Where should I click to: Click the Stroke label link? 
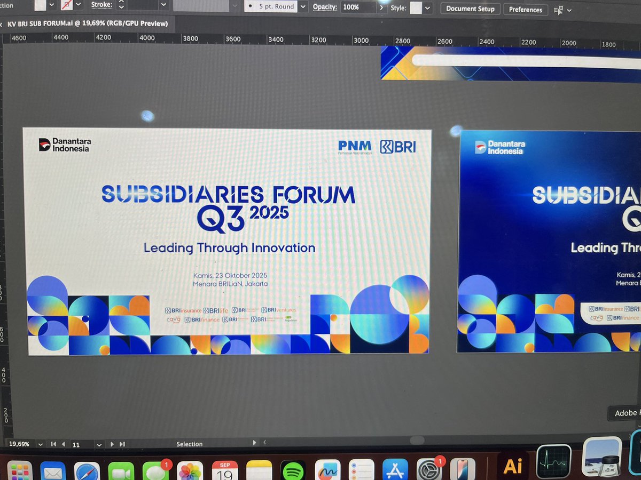click(x=101, y=5)
